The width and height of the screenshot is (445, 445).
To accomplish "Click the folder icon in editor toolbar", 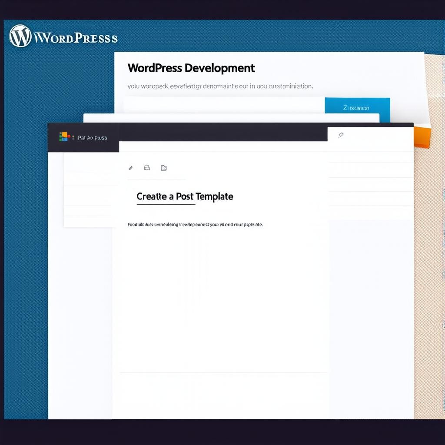I will [164, 168].
